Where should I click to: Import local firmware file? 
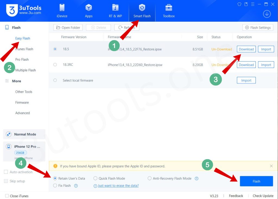tap(246, 80)
